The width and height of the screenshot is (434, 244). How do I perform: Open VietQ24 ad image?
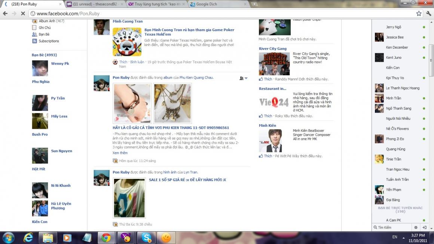coord(274,103)
